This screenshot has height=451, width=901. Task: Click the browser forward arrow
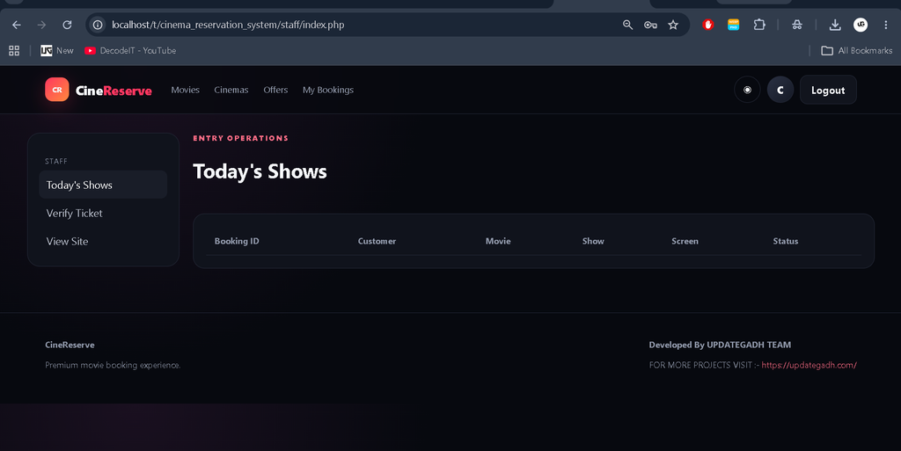tap(41, 25)
